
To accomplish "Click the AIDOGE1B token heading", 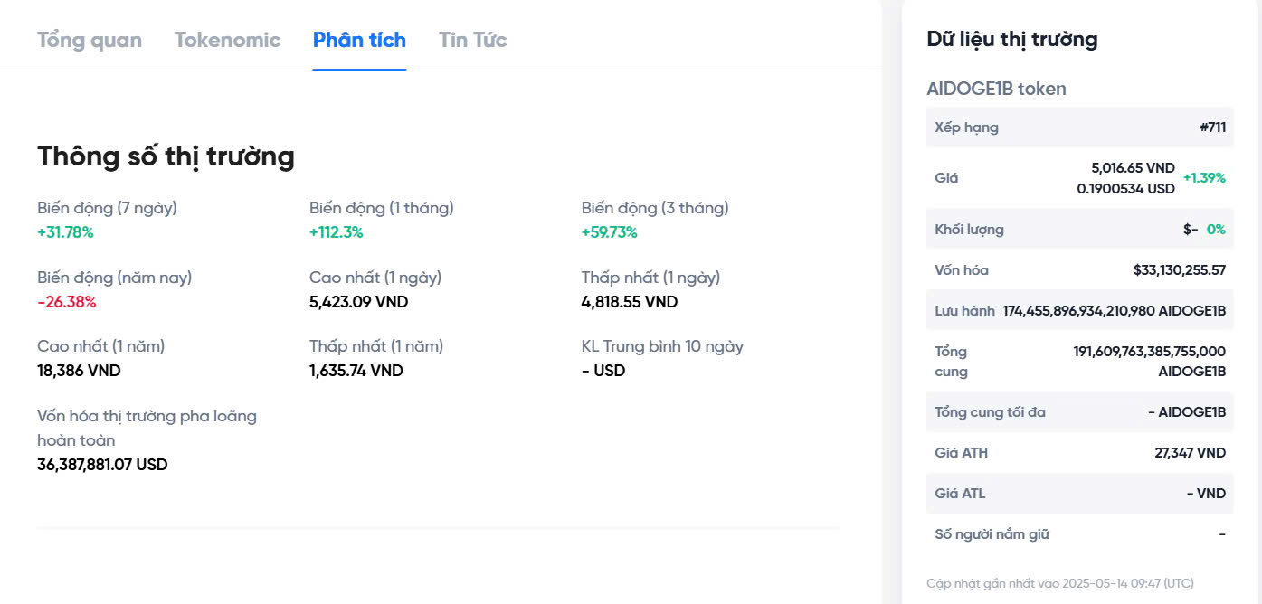I will pyautogui.click(x=995, y=88).
